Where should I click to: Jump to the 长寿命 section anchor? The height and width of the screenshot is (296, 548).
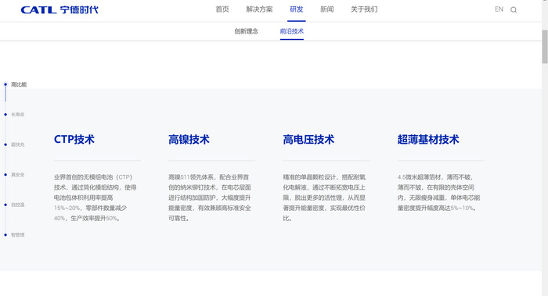click(x=17, y=114)
